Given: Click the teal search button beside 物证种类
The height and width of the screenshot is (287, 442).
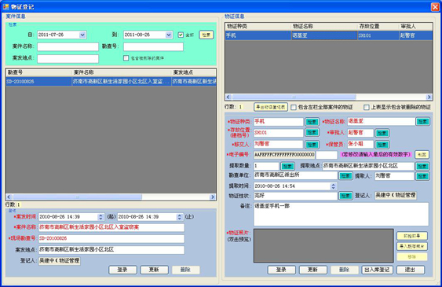Looking at the screenshot, I should (312, 122).
